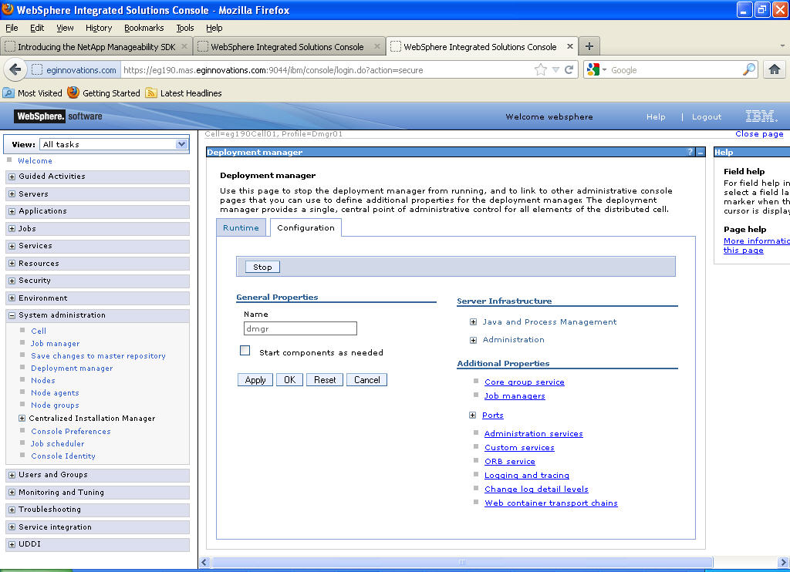Open Console Preferences in navigation
790x572 pixels.
tap(70, 432)
